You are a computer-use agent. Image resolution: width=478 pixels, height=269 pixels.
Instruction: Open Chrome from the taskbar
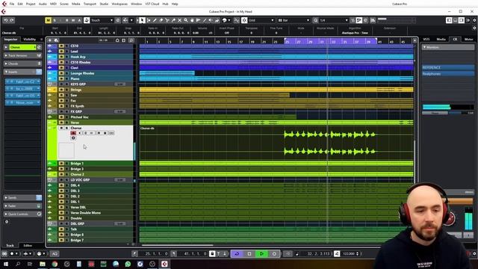pyautogui.click(x=55, y=264)
